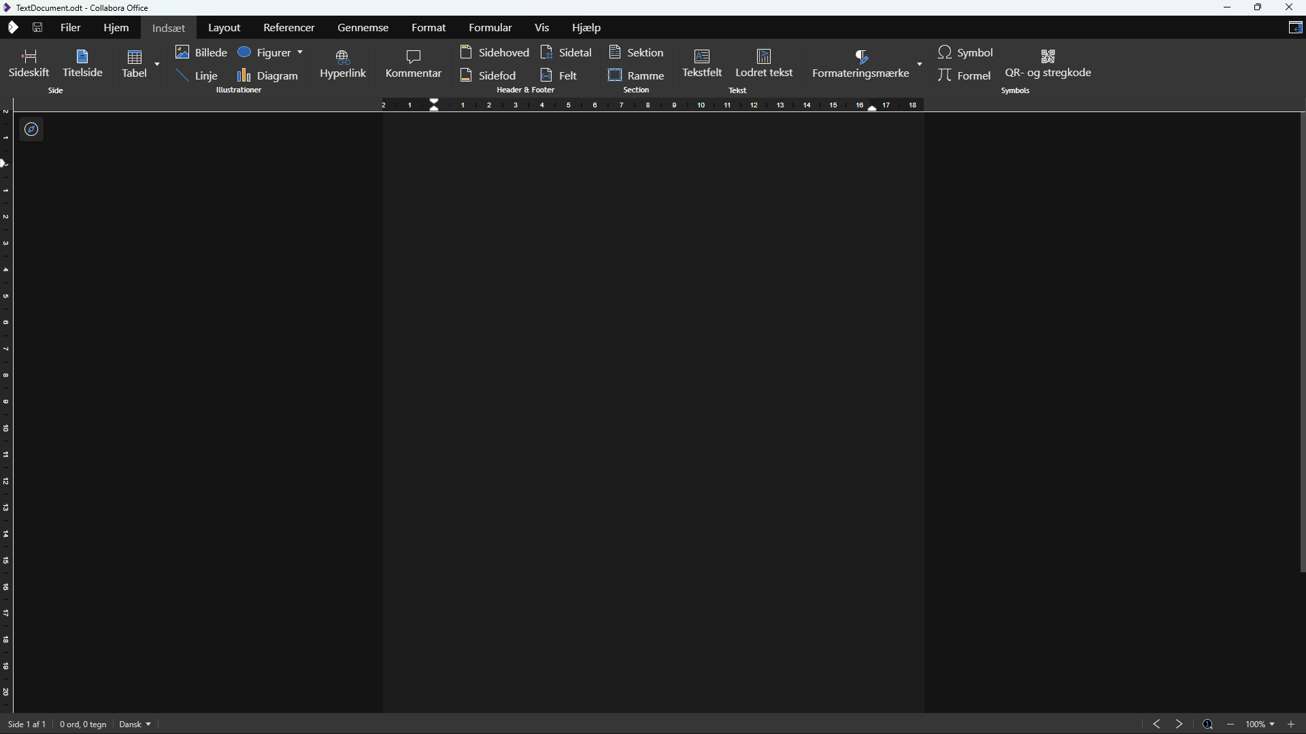Image resolution: width=1306 pixels, height=734 pixels.
Task: Insert a Billede (image)
Action: pos(201,52)
